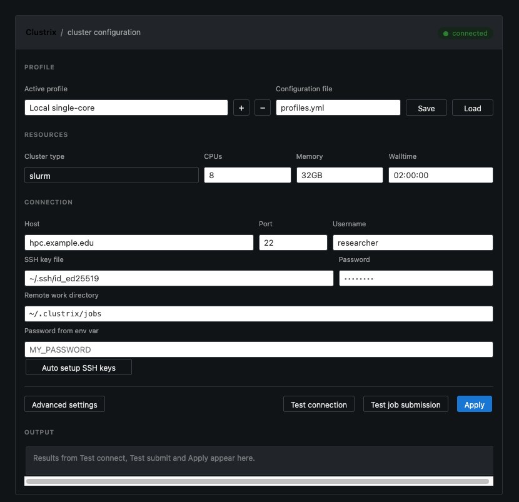Click the output results text area
The image size is (519, 502).
pos(259,461)
